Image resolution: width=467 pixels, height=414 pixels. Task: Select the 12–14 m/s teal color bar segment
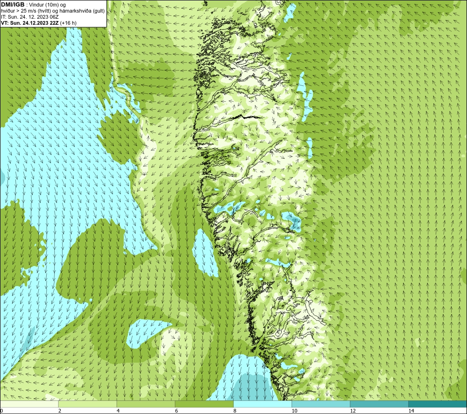379,404
